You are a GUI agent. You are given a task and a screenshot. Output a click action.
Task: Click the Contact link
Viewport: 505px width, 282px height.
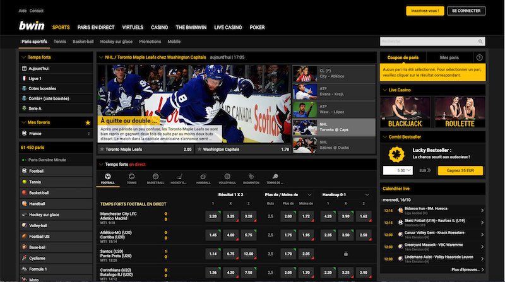pyautogui.click(x=37, y=11)
